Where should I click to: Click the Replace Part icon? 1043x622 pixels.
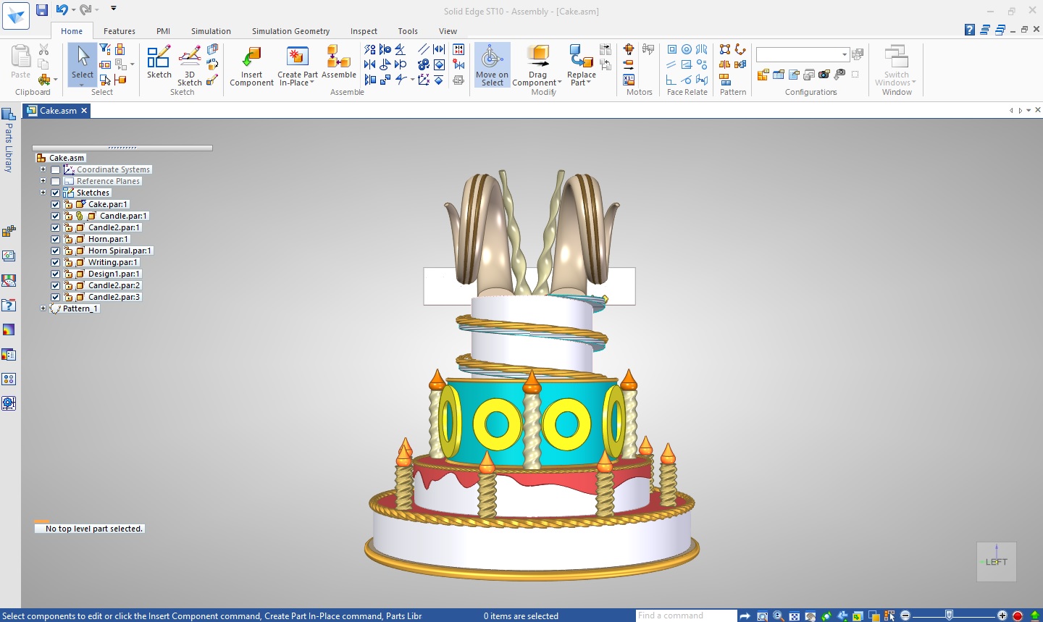click(x=581, y=58)
